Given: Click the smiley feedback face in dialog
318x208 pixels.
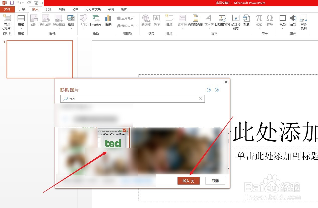Looking at the screenshot, I should (x=209, y=90).
